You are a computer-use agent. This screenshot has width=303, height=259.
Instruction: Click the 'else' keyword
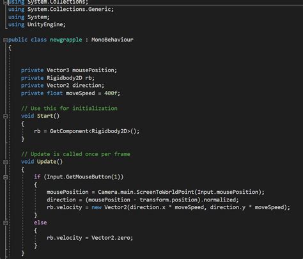40,223
